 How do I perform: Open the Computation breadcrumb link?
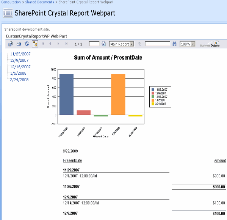(11, 2)
